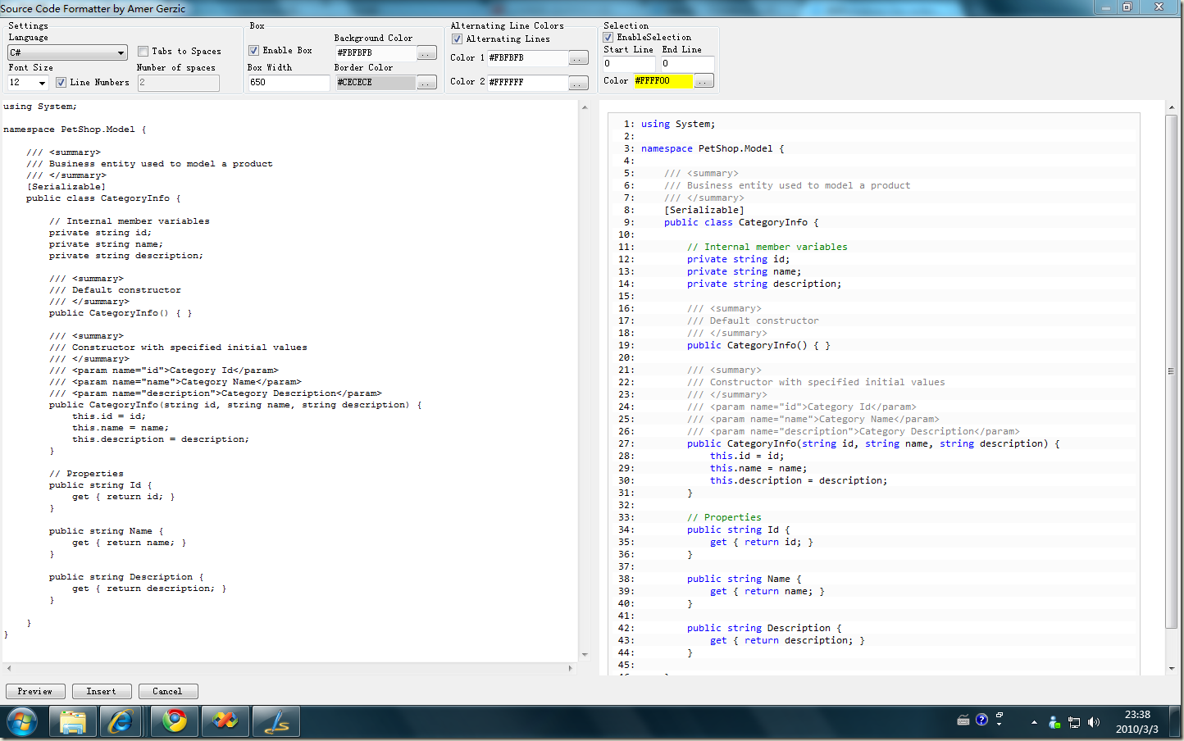Open Google Chrome from the taskbar
The height and width of the screenshot is (741, 1184).
coord(174,722)
